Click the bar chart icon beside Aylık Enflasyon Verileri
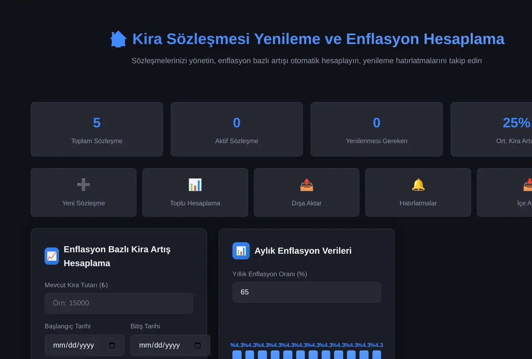 tap(241, 251)
